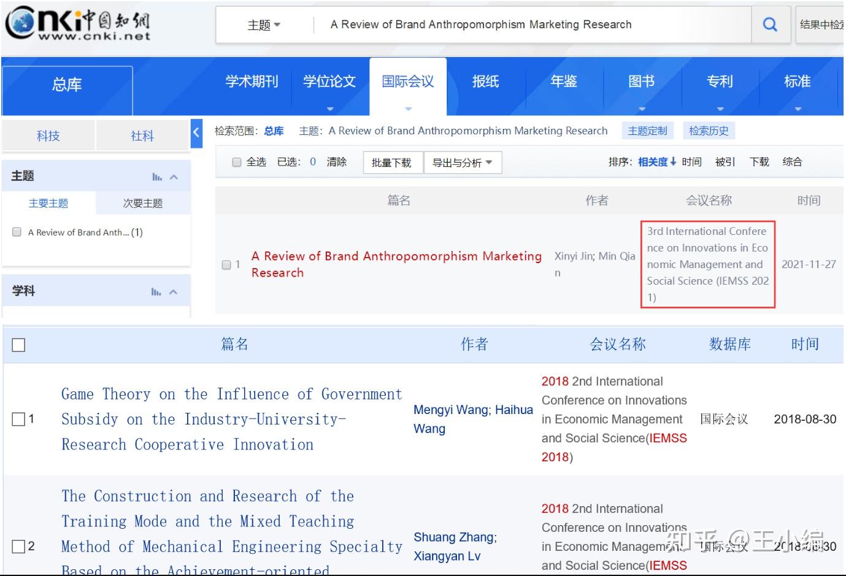Viewport: 846px width, 576px height.
Task: Tick the checkbox beside result 1 Game Theory paper
Action: 18,419
